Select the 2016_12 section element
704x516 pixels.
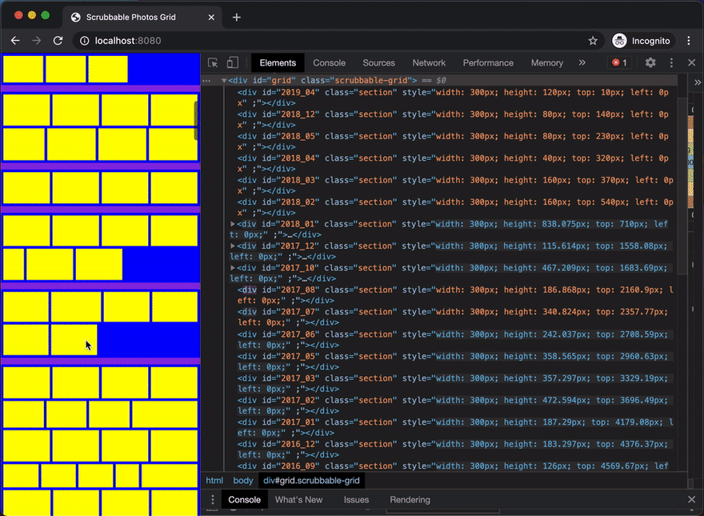tap(453, 450)
